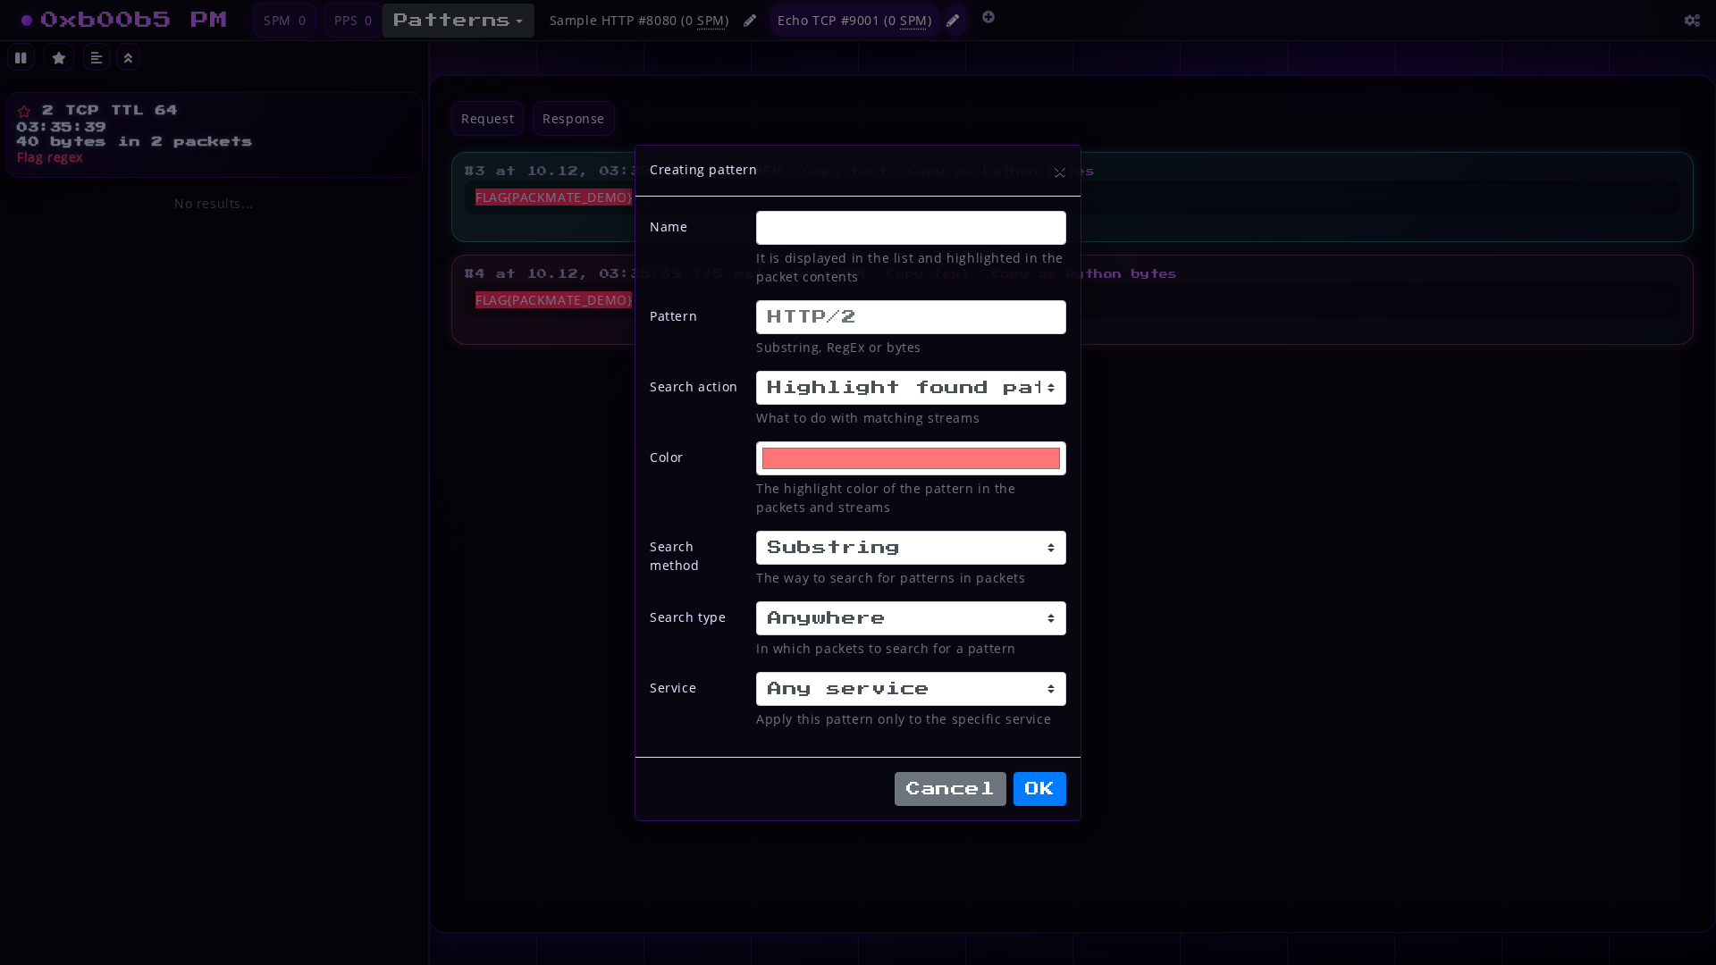Open application settings via the gear icon
Viewport: 1716px width, 965px height.
[x=1692, y=21]
